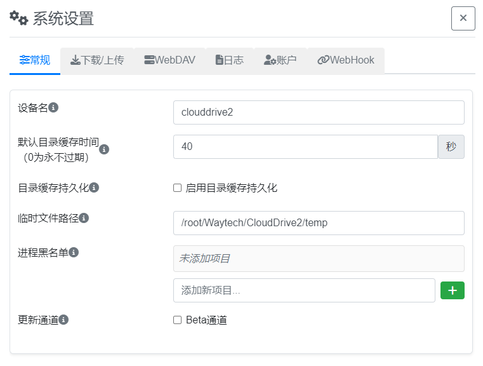Click the info icon beside 目录缓存持久化

click(x=94, y=187)
